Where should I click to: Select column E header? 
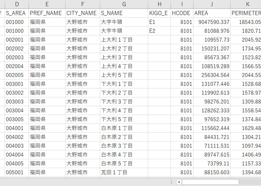click(47, 4)
